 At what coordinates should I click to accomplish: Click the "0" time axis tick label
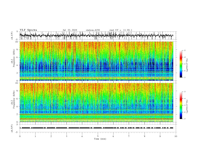[x=20, y=136]
